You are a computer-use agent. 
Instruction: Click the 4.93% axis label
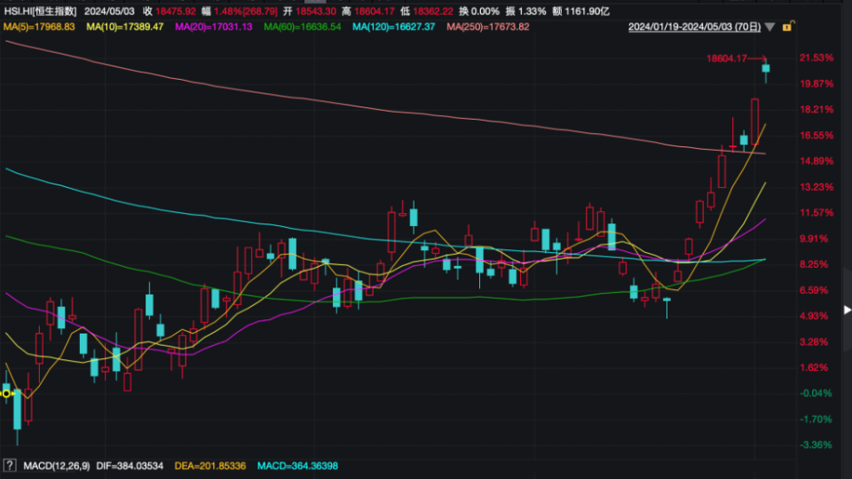[814, 316]
